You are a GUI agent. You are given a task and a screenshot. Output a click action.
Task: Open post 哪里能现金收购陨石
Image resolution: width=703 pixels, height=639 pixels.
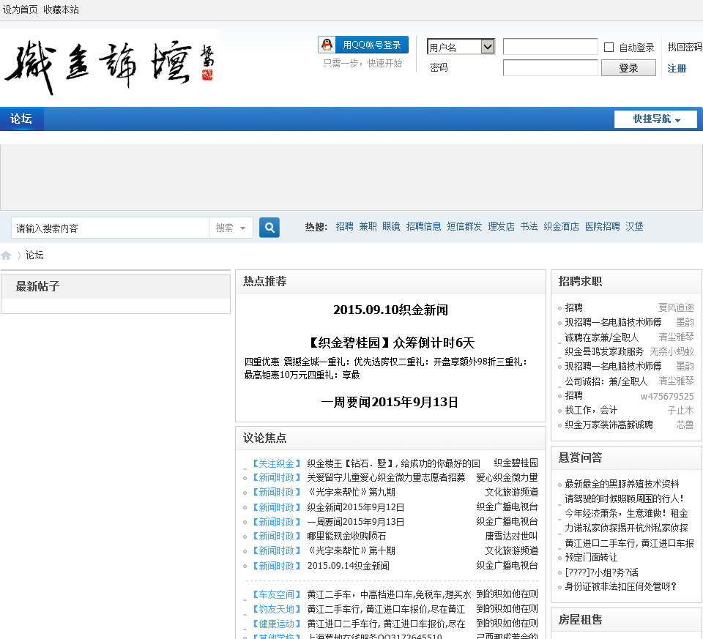pyautogui.click(x=346, y=536)
